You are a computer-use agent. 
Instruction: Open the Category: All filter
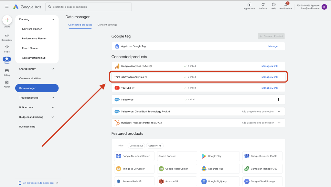155,146
